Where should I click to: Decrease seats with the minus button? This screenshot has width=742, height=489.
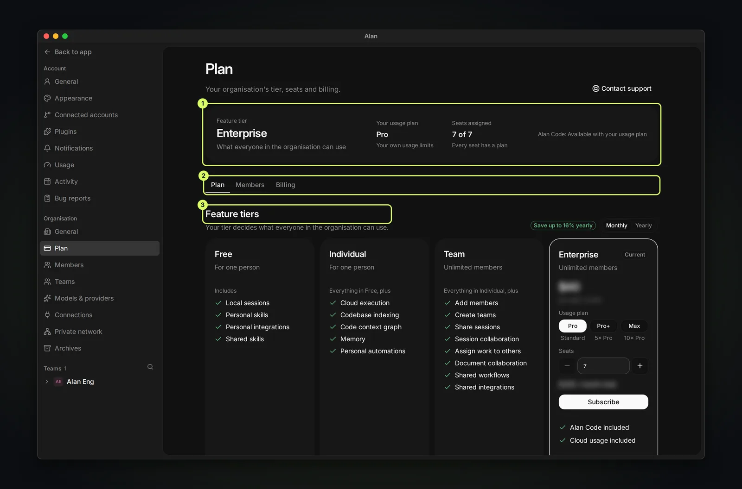pos(567,366)
